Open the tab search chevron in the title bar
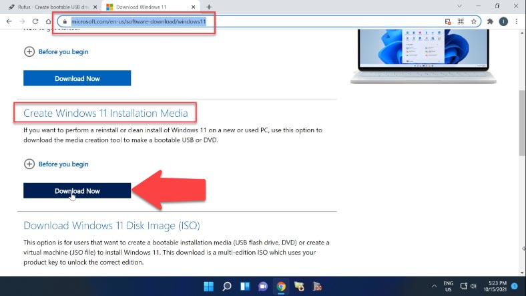526x296 pixels. click(459, 6)
